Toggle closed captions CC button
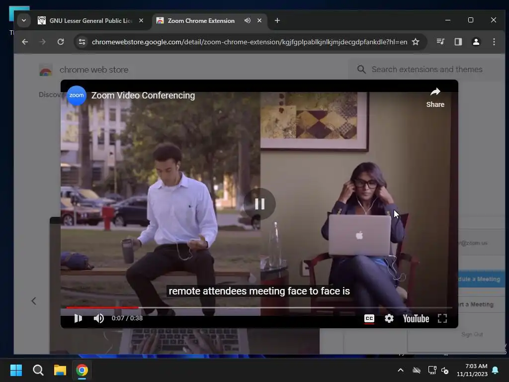 tap(369, 319)
